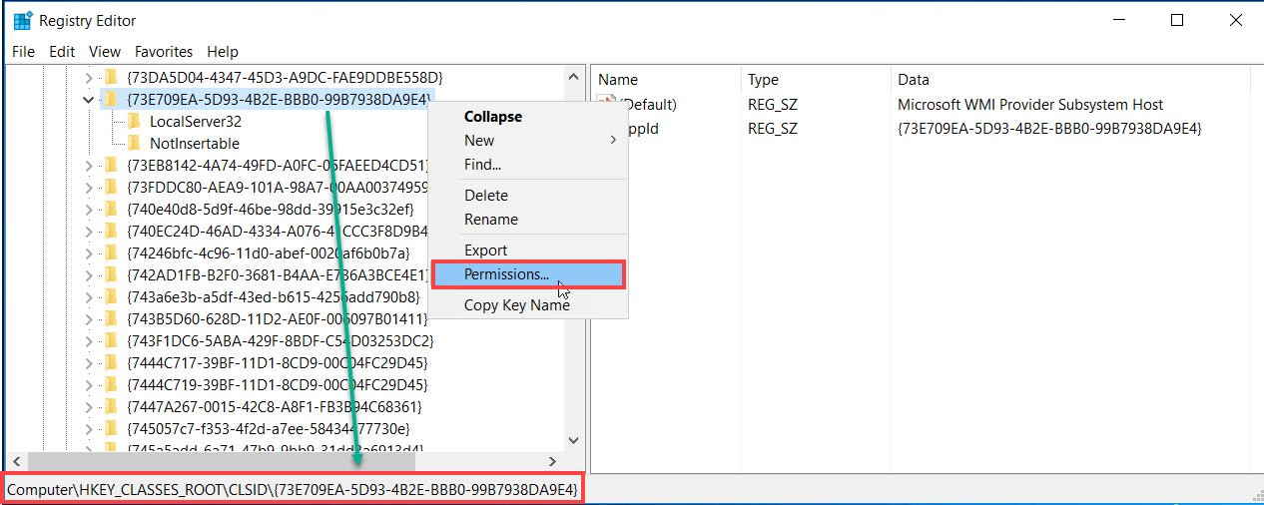The image size is (1264, 505).
Task: Click folder icon of {73FDDC80-AEA9-101A...} key
Action: click(112, 187)
